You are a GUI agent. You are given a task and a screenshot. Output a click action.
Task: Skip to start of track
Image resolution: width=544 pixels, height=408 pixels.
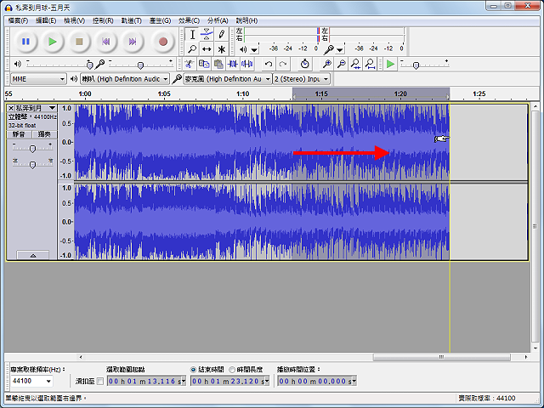(x=105, y=42)
